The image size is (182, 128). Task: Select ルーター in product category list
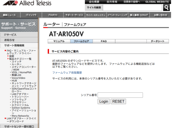click(x=17, y=64)
